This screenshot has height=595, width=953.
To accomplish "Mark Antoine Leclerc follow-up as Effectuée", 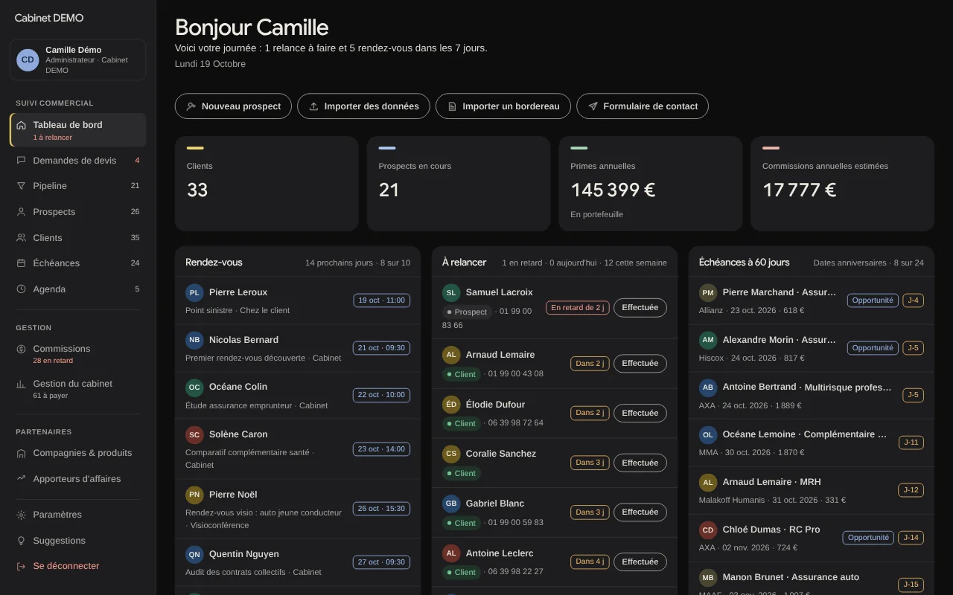I will 640,562.
